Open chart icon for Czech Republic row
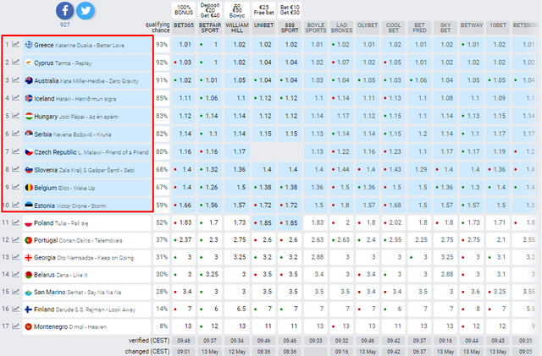 [x=16, y=151]
